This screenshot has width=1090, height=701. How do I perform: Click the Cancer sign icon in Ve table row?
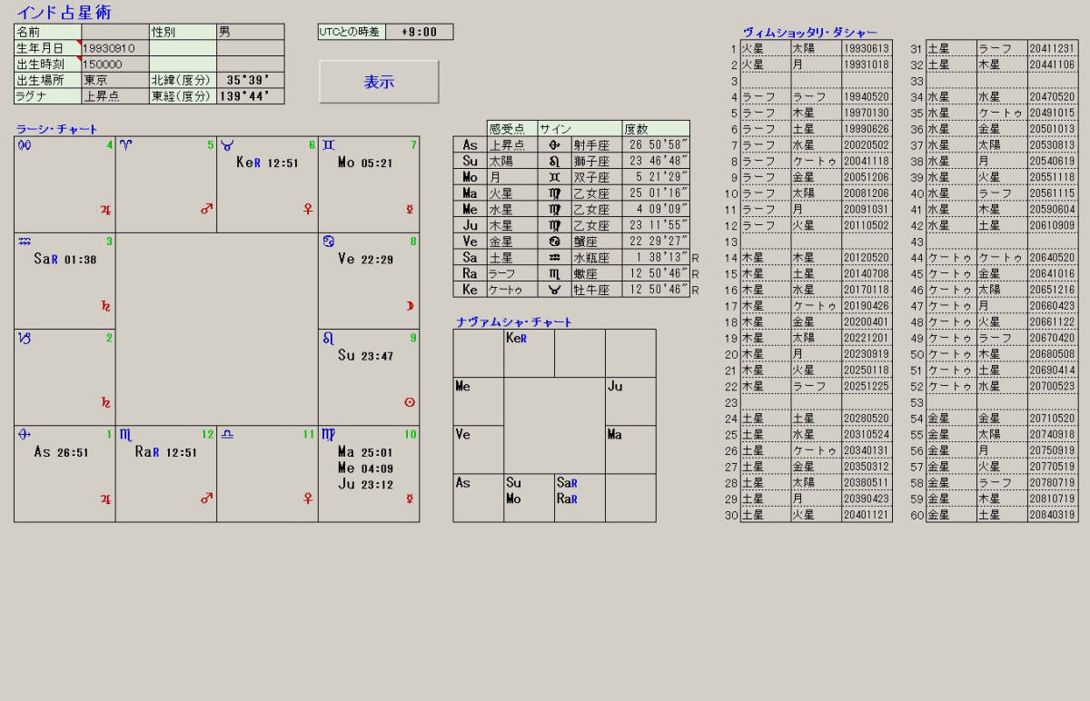point(554,242)
